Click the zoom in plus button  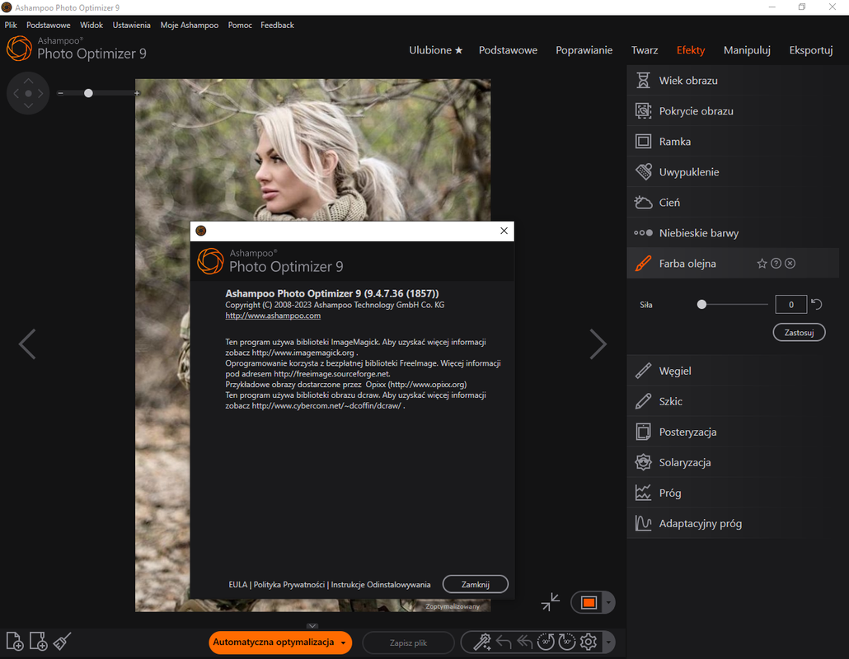tap(137, 93)
